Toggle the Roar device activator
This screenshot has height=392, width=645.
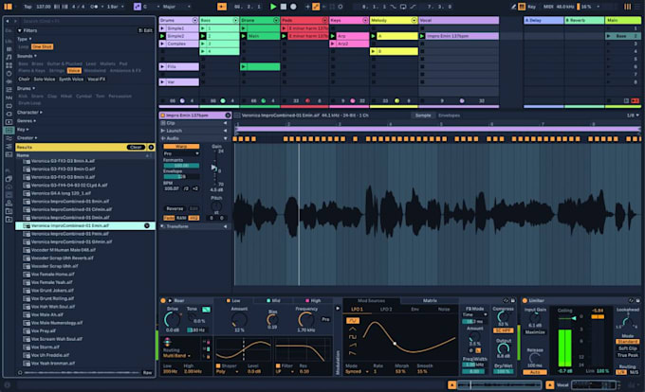point(163,300)
